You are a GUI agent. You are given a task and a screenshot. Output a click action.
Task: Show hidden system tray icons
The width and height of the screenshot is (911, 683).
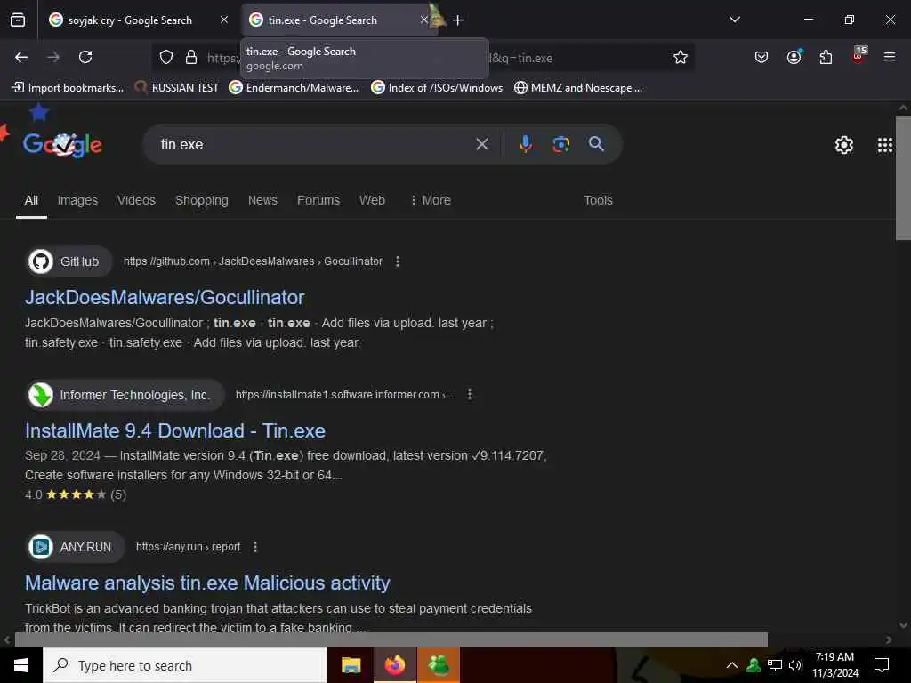731,665
